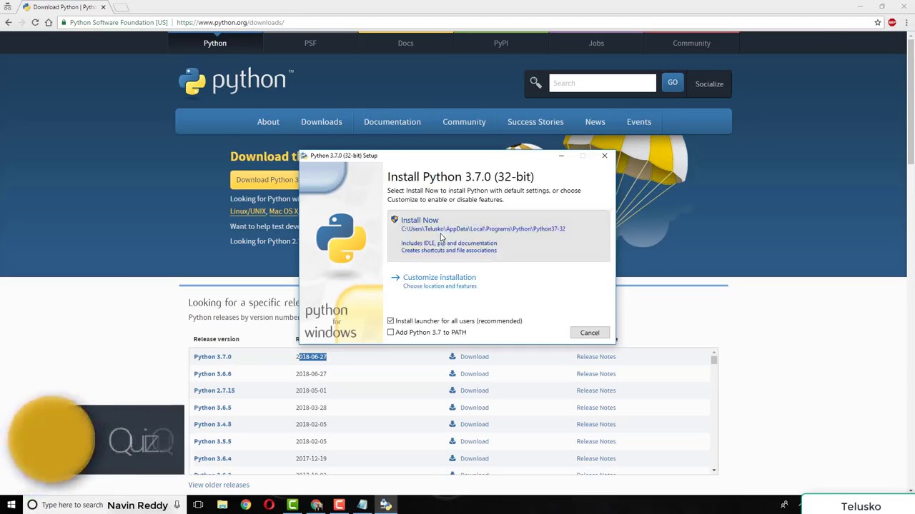The width and height of the screenshot is (915, 514).
Task: Reload the python.org page
Action: (35, 22)
